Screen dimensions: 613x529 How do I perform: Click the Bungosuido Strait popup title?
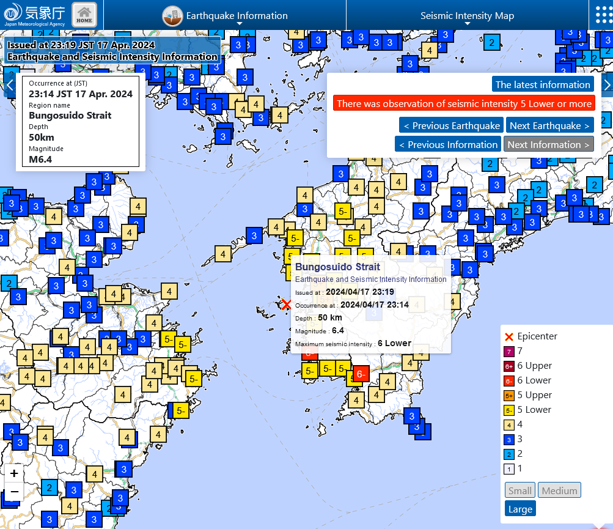[337, 267]
